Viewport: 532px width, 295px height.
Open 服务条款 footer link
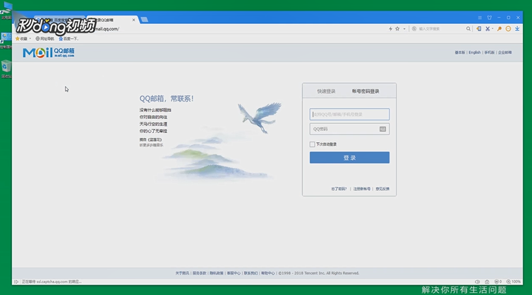click(200, 273)
